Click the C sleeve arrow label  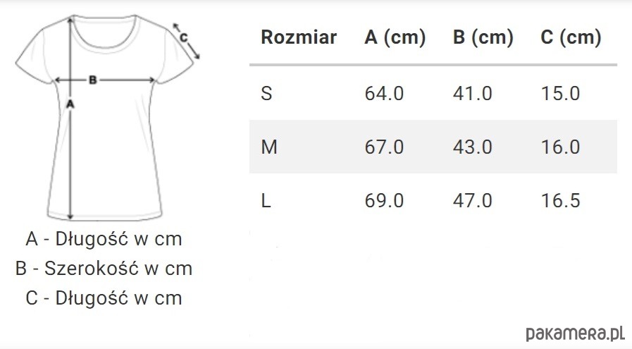tap(183, 37)
